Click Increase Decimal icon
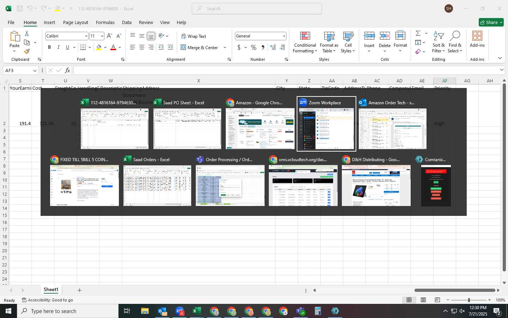508x318 pixels. click(273, 47)
